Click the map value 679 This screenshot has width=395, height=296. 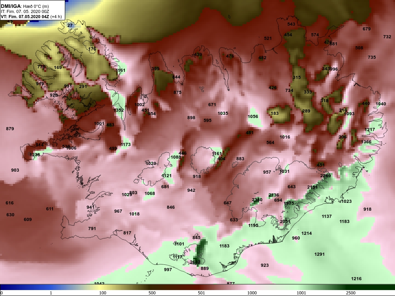coord(367,29)
